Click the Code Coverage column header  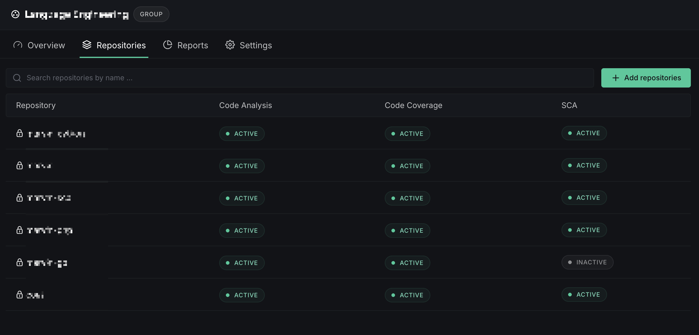(413, 105)
